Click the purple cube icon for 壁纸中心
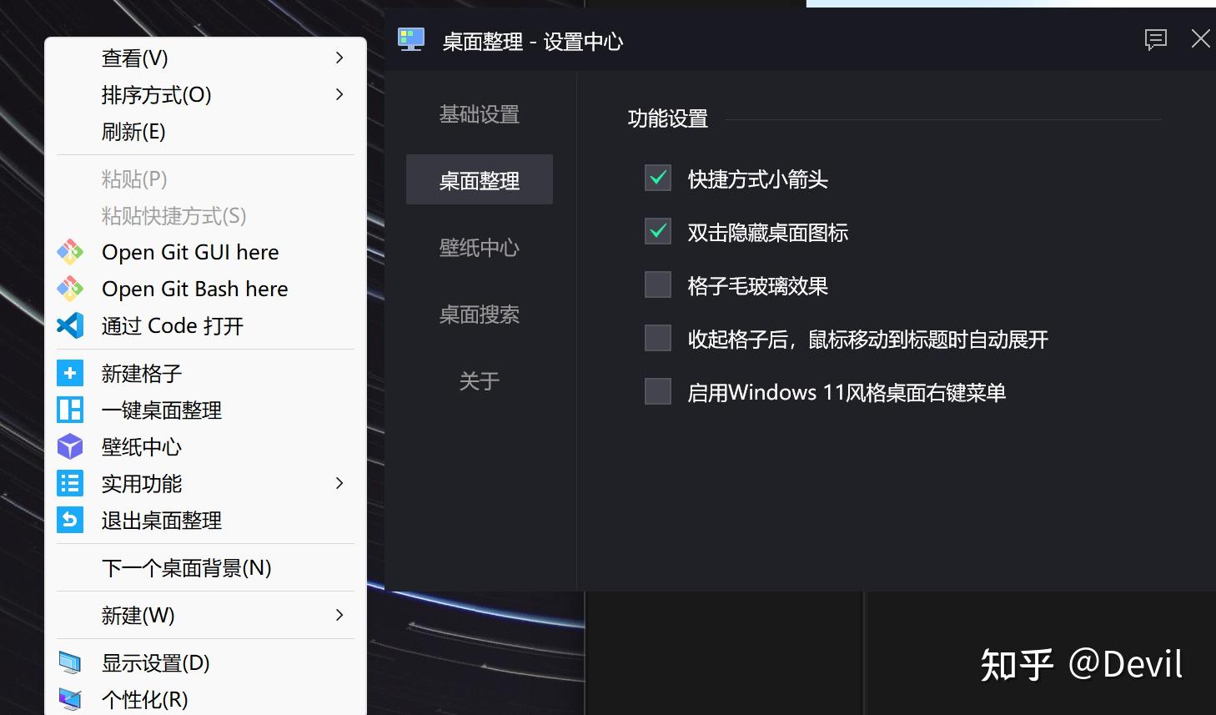1216x715 pixels. pyautogui.click(x=70, y=446)
